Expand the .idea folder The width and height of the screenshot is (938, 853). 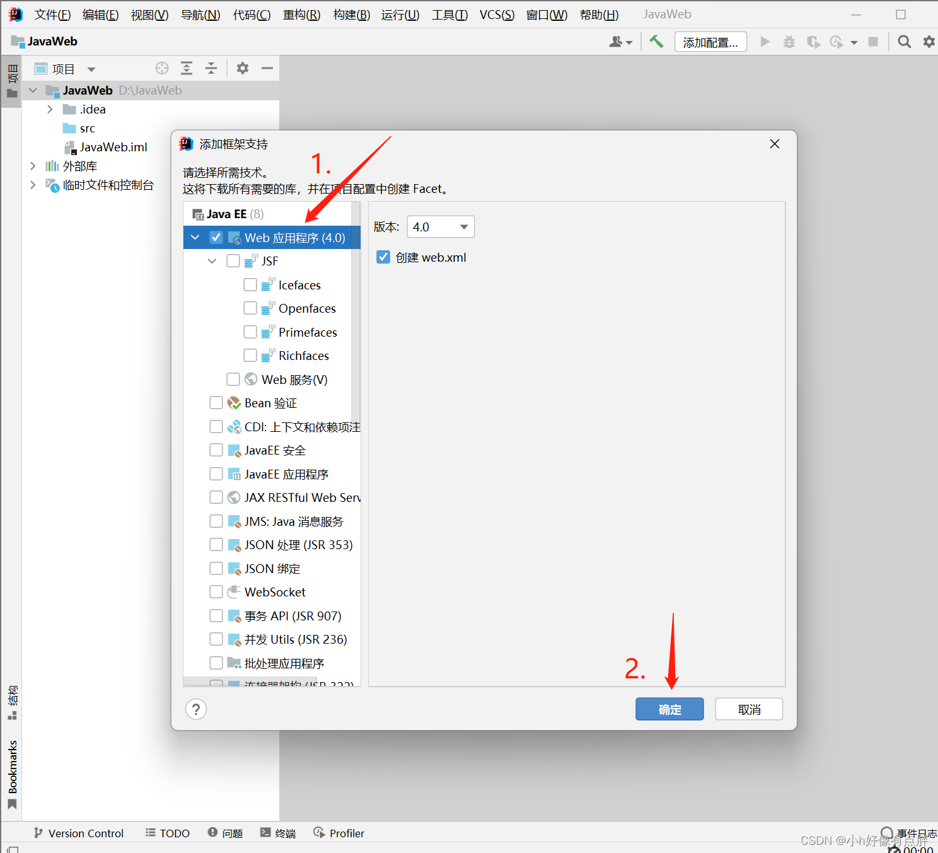[50, 109]
